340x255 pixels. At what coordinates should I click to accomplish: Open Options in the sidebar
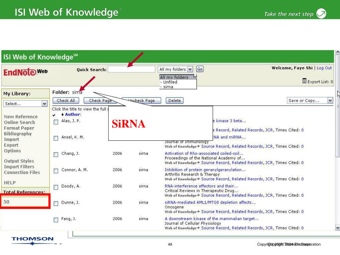click(12, 151)
